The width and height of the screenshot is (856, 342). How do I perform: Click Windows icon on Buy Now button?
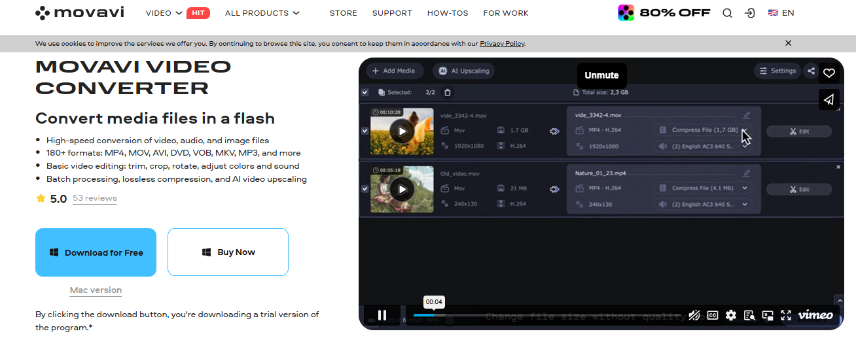coord(206,252)
